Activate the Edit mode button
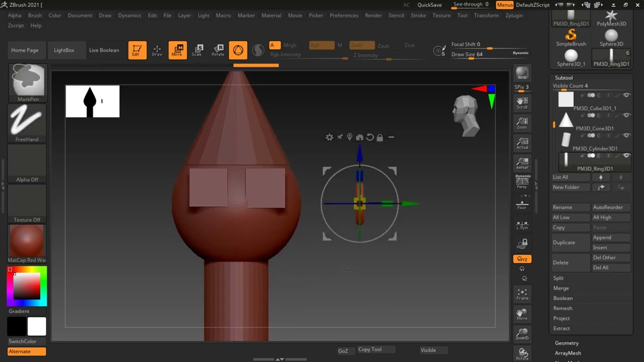This screenshot has height=362, width=644. [x=137, y=50]
